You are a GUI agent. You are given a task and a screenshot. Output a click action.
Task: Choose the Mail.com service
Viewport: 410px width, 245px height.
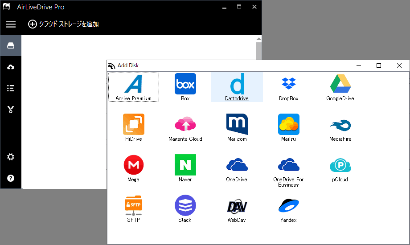pyautogui.click(x=237, y=127)
